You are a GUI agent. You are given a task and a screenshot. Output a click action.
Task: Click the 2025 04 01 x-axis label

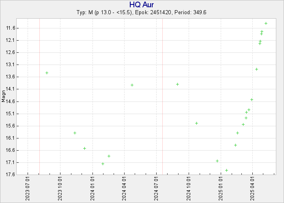pyautogui.click(x=253, y=190)
